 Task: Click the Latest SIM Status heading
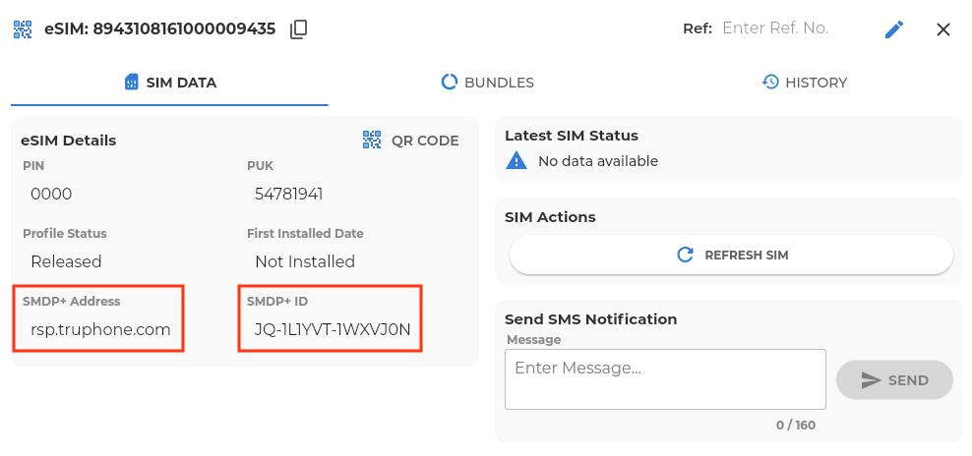[572, 135]
